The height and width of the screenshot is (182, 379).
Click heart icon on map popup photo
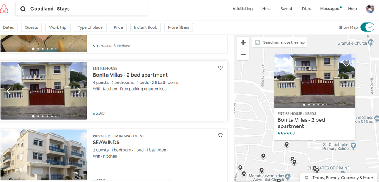point(346,63)
